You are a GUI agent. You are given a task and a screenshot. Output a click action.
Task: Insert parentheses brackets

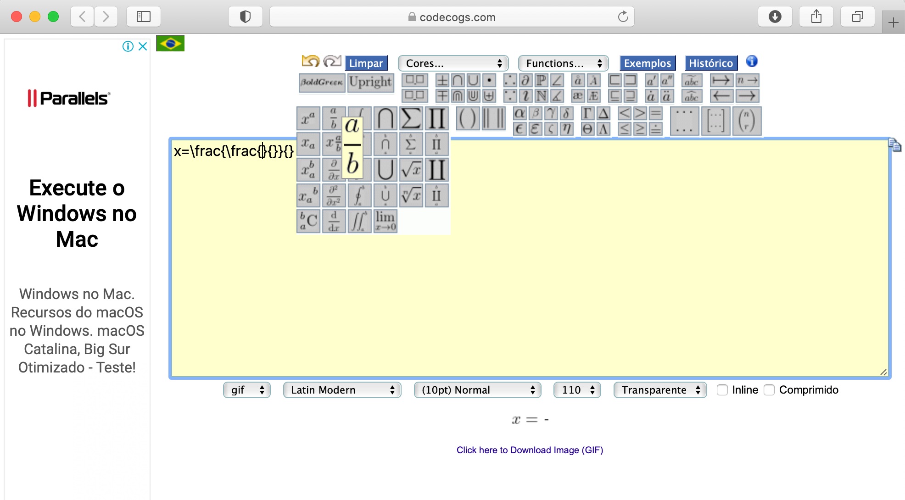tap(468, 119)
